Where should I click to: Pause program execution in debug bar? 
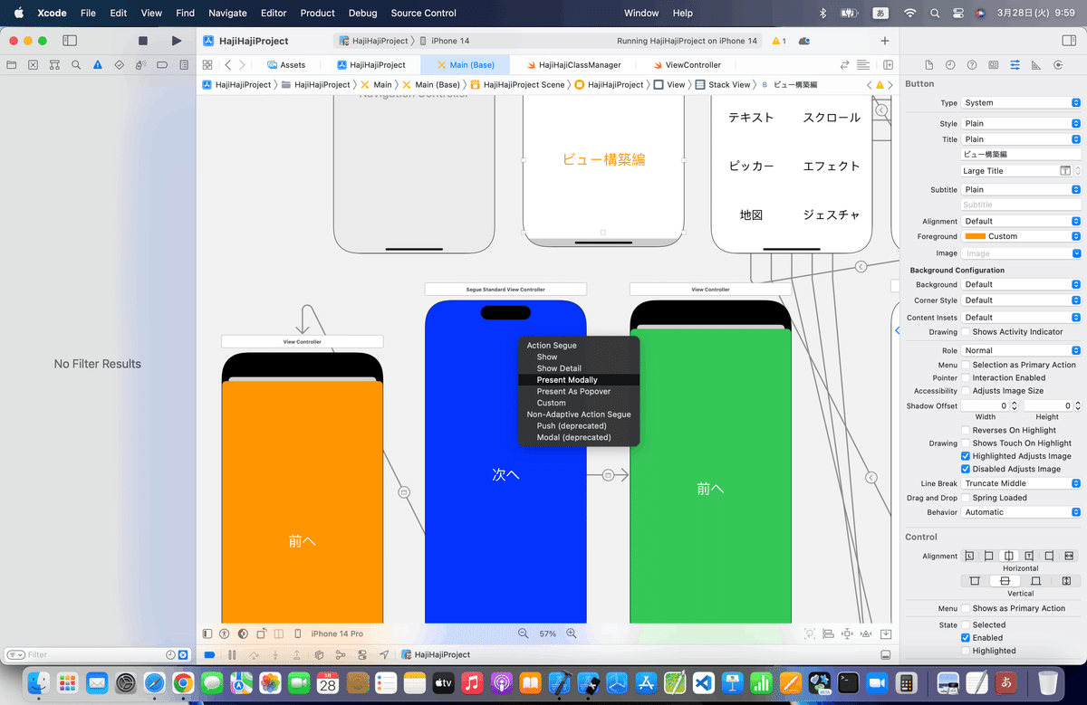click(232, 654)
